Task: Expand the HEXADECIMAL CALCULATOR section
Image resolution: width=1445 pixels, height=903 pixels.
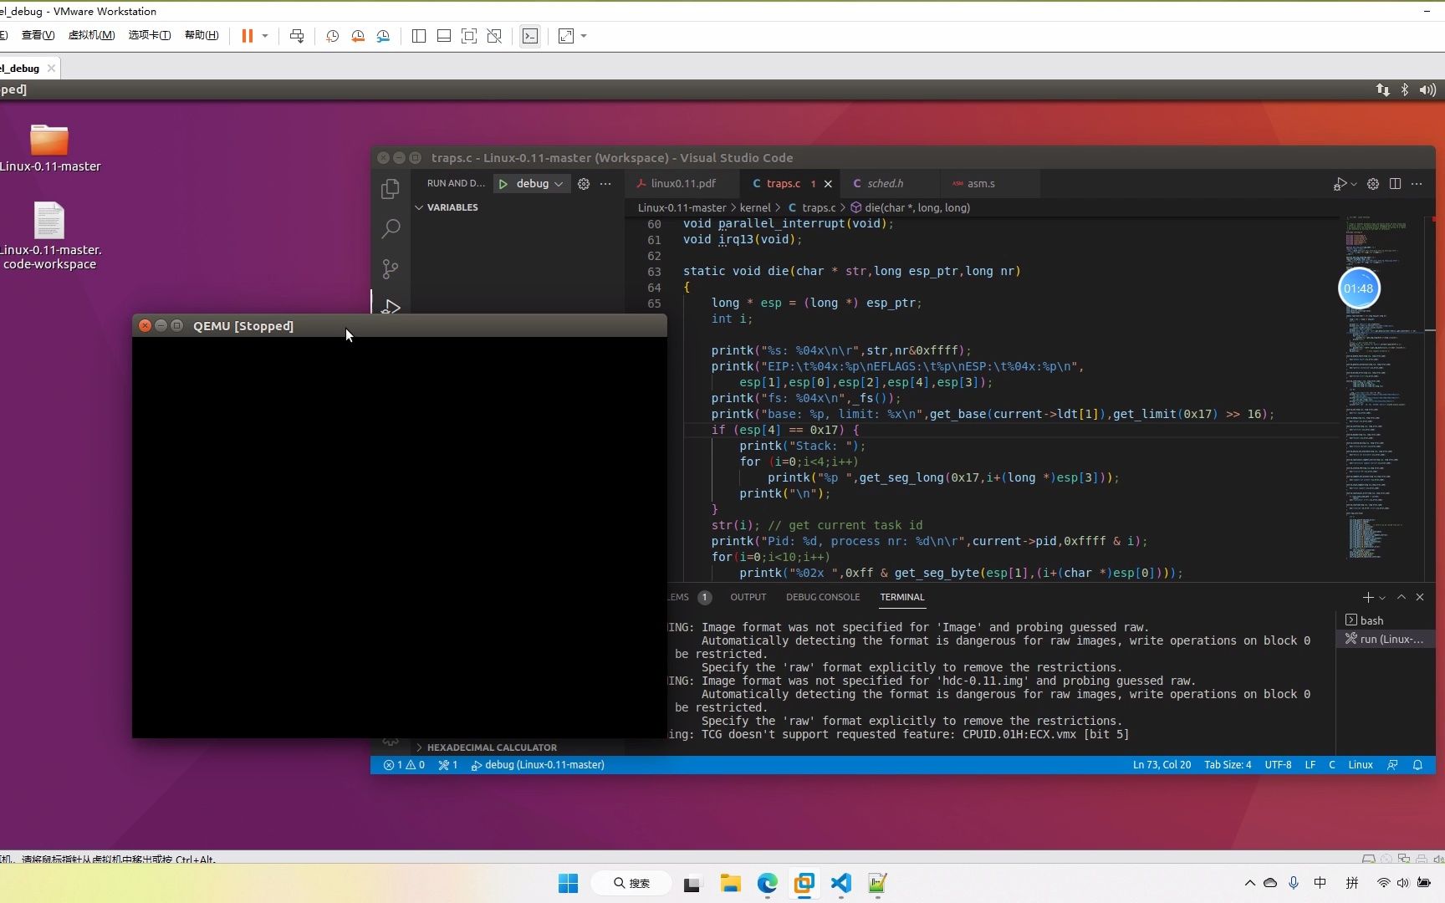Action: 492,747
